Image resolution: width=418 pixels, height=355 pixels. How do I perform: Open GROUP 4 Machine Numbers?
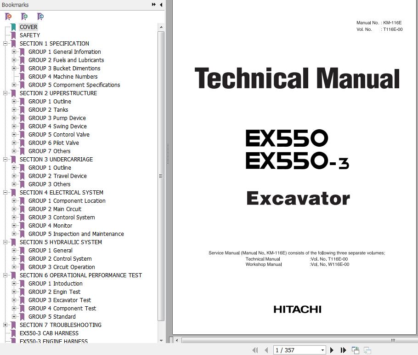coord(63,77)
